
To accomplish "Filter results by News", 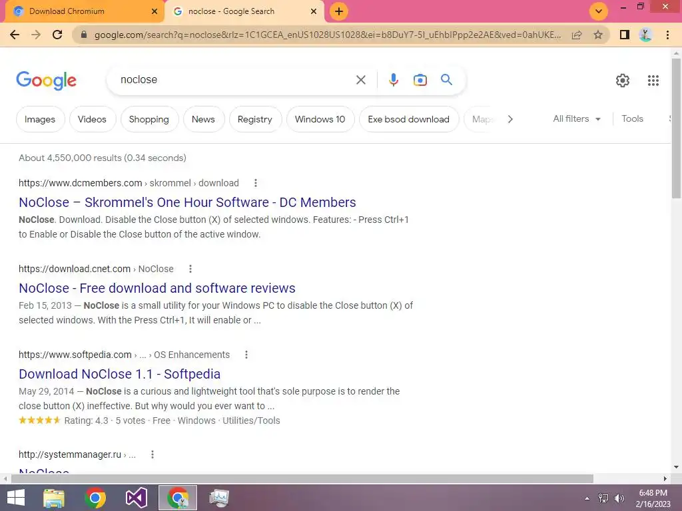I will [203, 119].
